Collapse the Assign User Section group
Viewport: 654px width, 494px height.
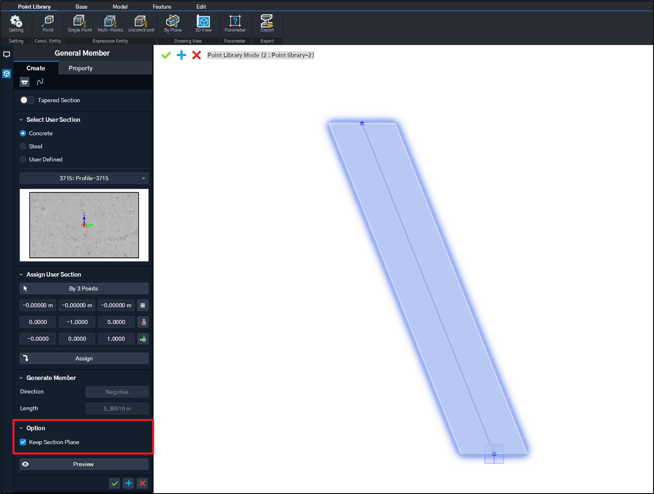pyautogui.click(x=21, y=275)
